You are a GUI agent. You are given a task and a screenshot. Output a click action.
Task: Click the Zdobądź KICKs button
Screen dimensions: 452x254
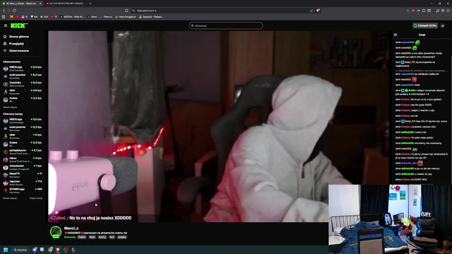425,25
